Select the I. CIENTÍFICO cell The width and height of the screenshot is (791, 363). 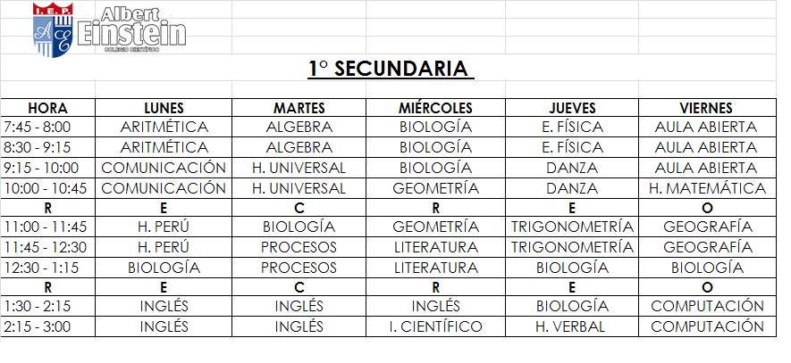[435, 326]
